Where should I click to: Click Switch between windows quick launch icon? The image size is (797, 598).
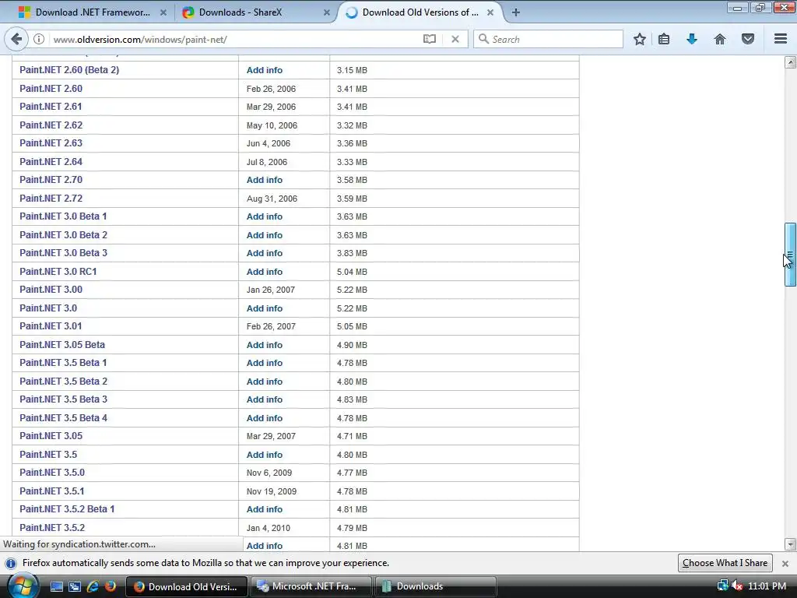pos(75,586)
